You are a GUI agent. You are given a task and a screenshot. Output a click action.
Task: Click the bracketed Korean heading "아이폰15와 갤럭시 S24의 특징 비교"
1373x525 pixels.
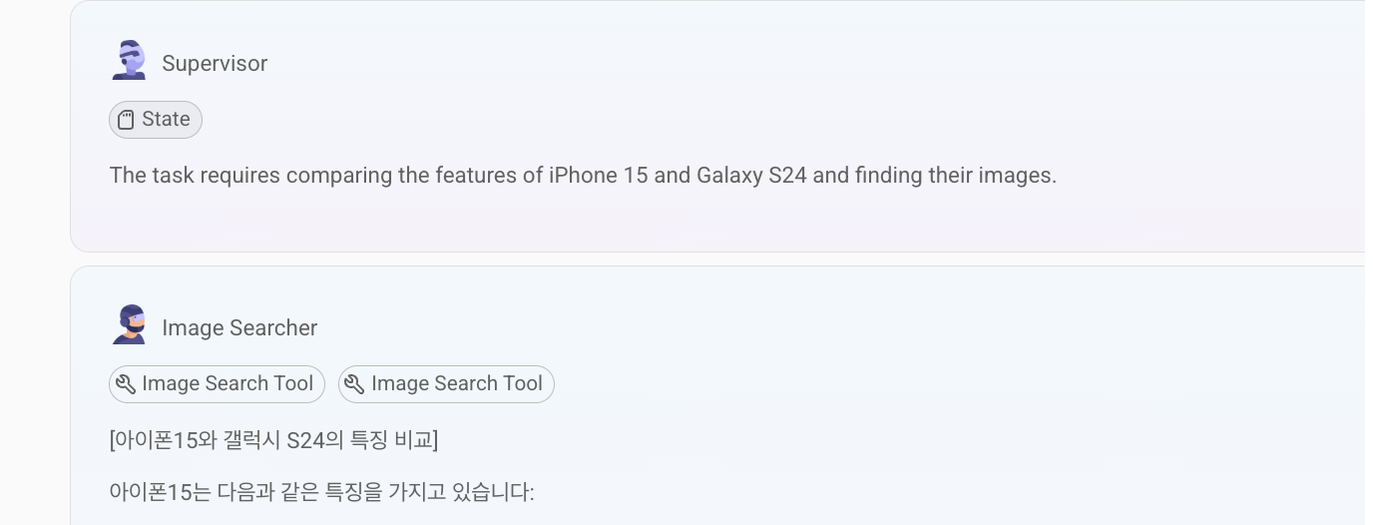coord(273,440)
